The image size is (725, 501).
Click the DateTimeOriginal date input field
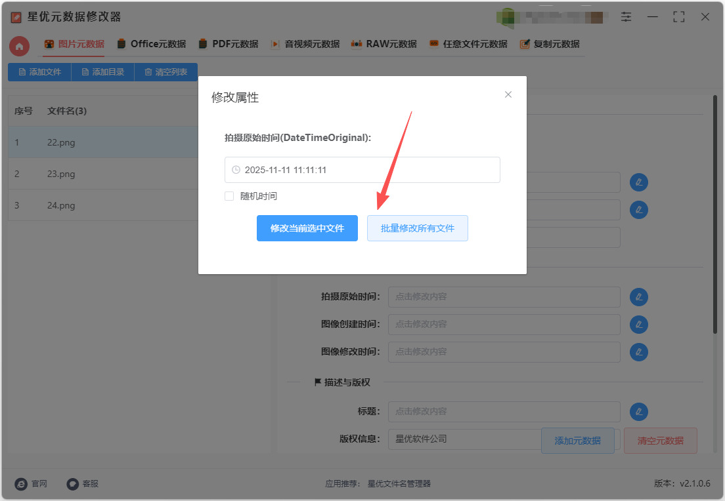pyautogui.click(x=362, y=170)
